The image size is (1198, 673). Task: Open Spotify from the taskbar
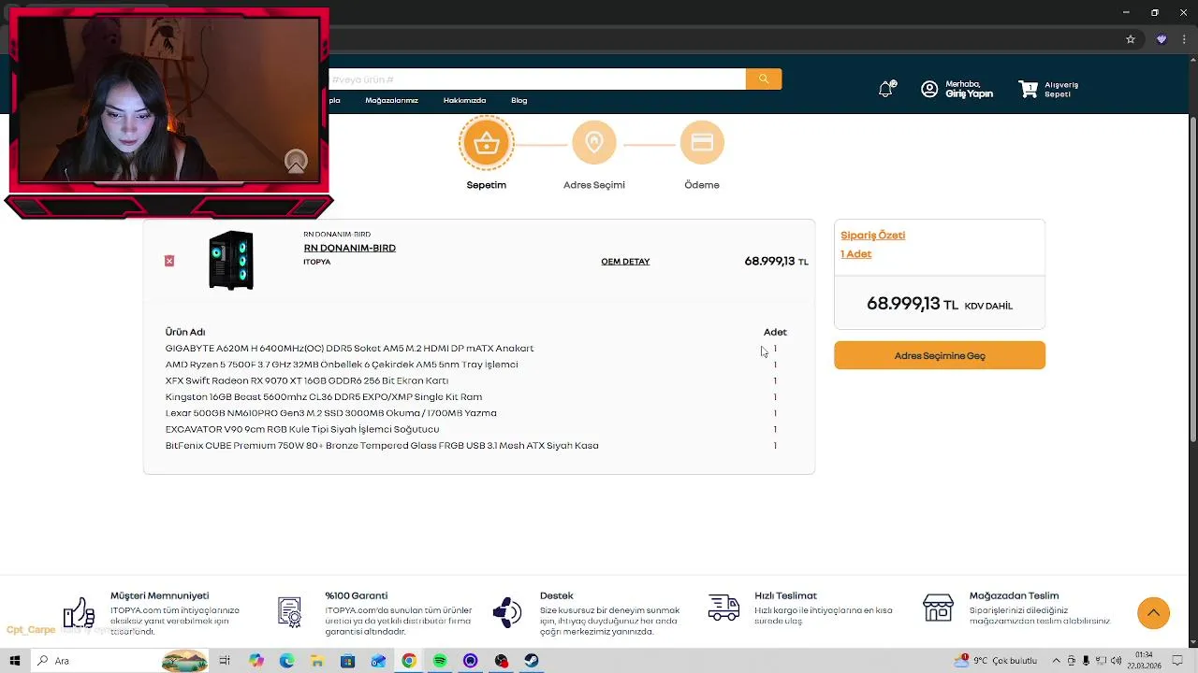(439, 661)
